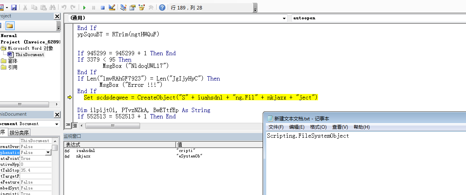
Task: Open Find with the binoculars icon
Action: 53,7
